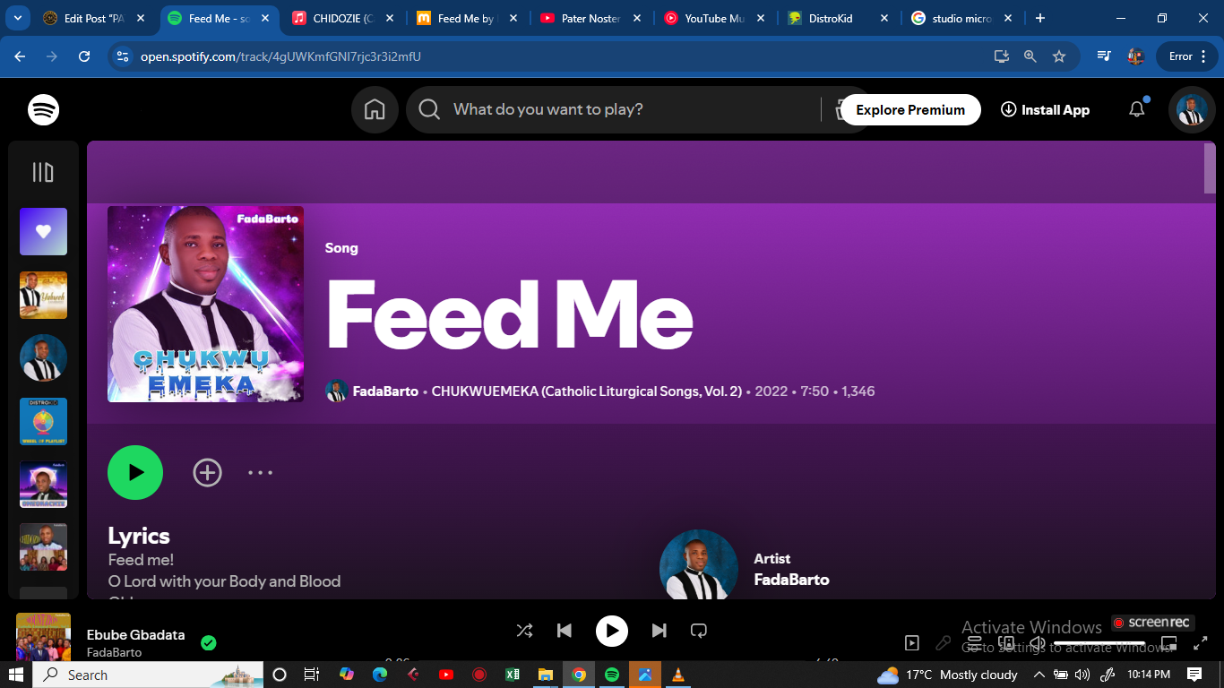Switch to the CHIDOZIE browser tab

coord(342,18)
